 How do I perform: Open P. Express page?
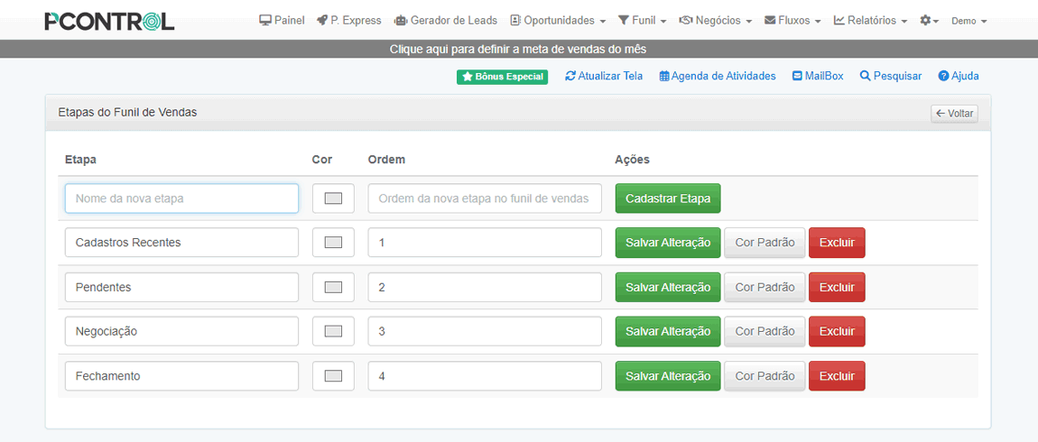pos(349,21)
